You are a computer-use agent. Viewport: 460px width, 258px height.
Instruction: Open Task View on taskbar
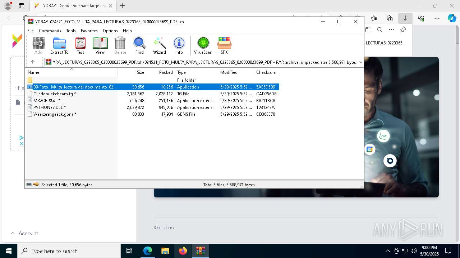129,251
